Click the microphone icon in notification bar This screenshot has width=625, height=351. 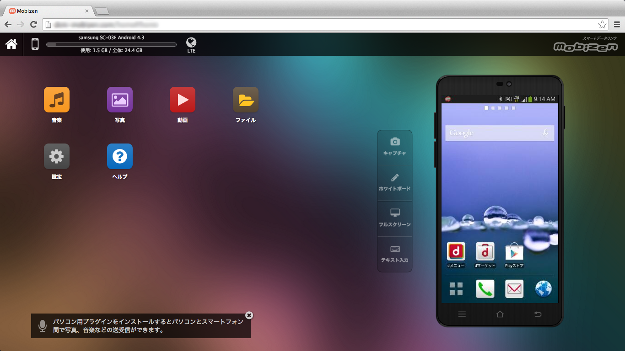tap(43, 325)
